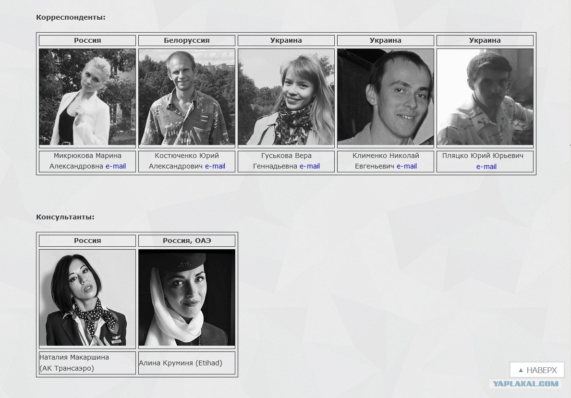Click the Россия, ОАЭ column header
571x398 pixels.
click(x=187, y=241)
